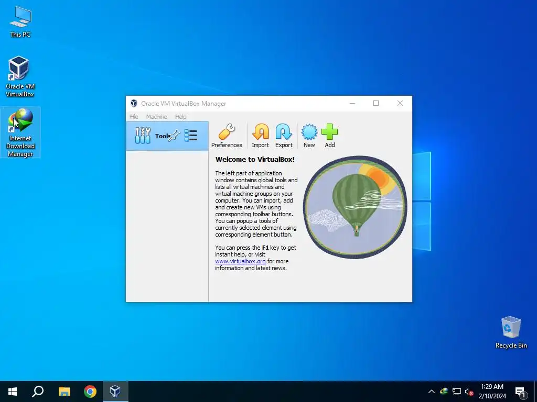Select the Recycle Bin desktop icon
The image size is (537, 402).
click(x=511, y=332)
